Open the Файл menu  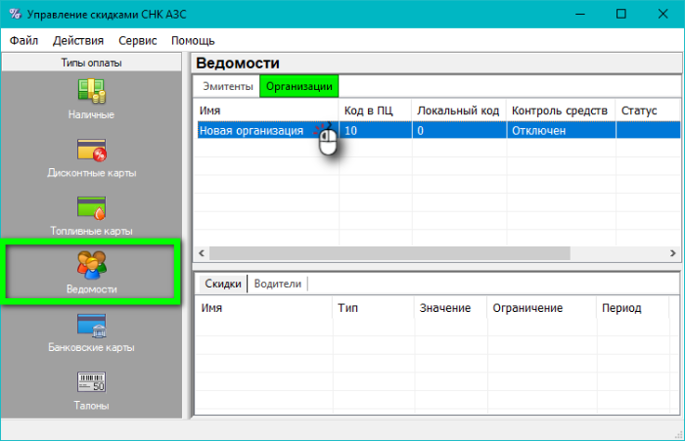(24, 40)
